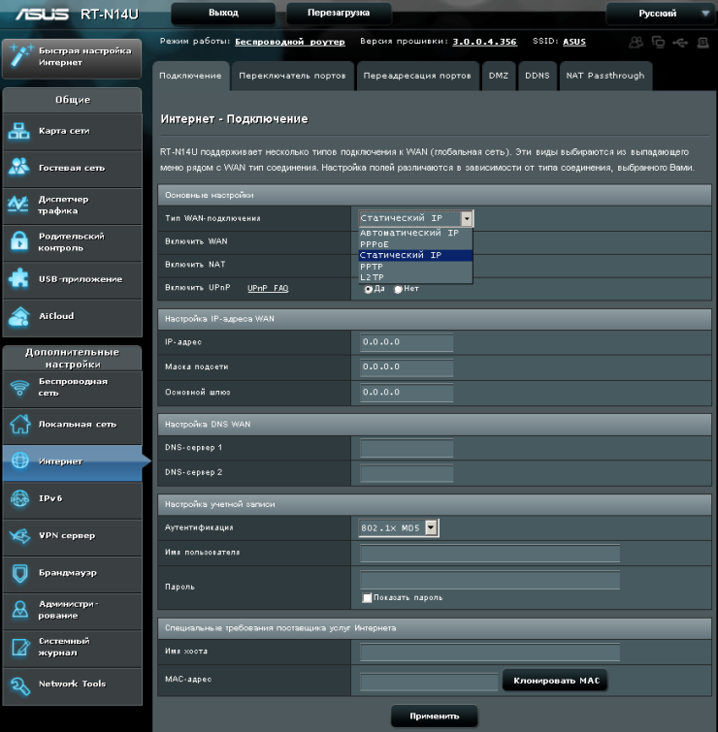The height and width of the screenshot is (732, 718).
Task: Click the AiCloud cloud icon
Action: click(x=18, y=316)
